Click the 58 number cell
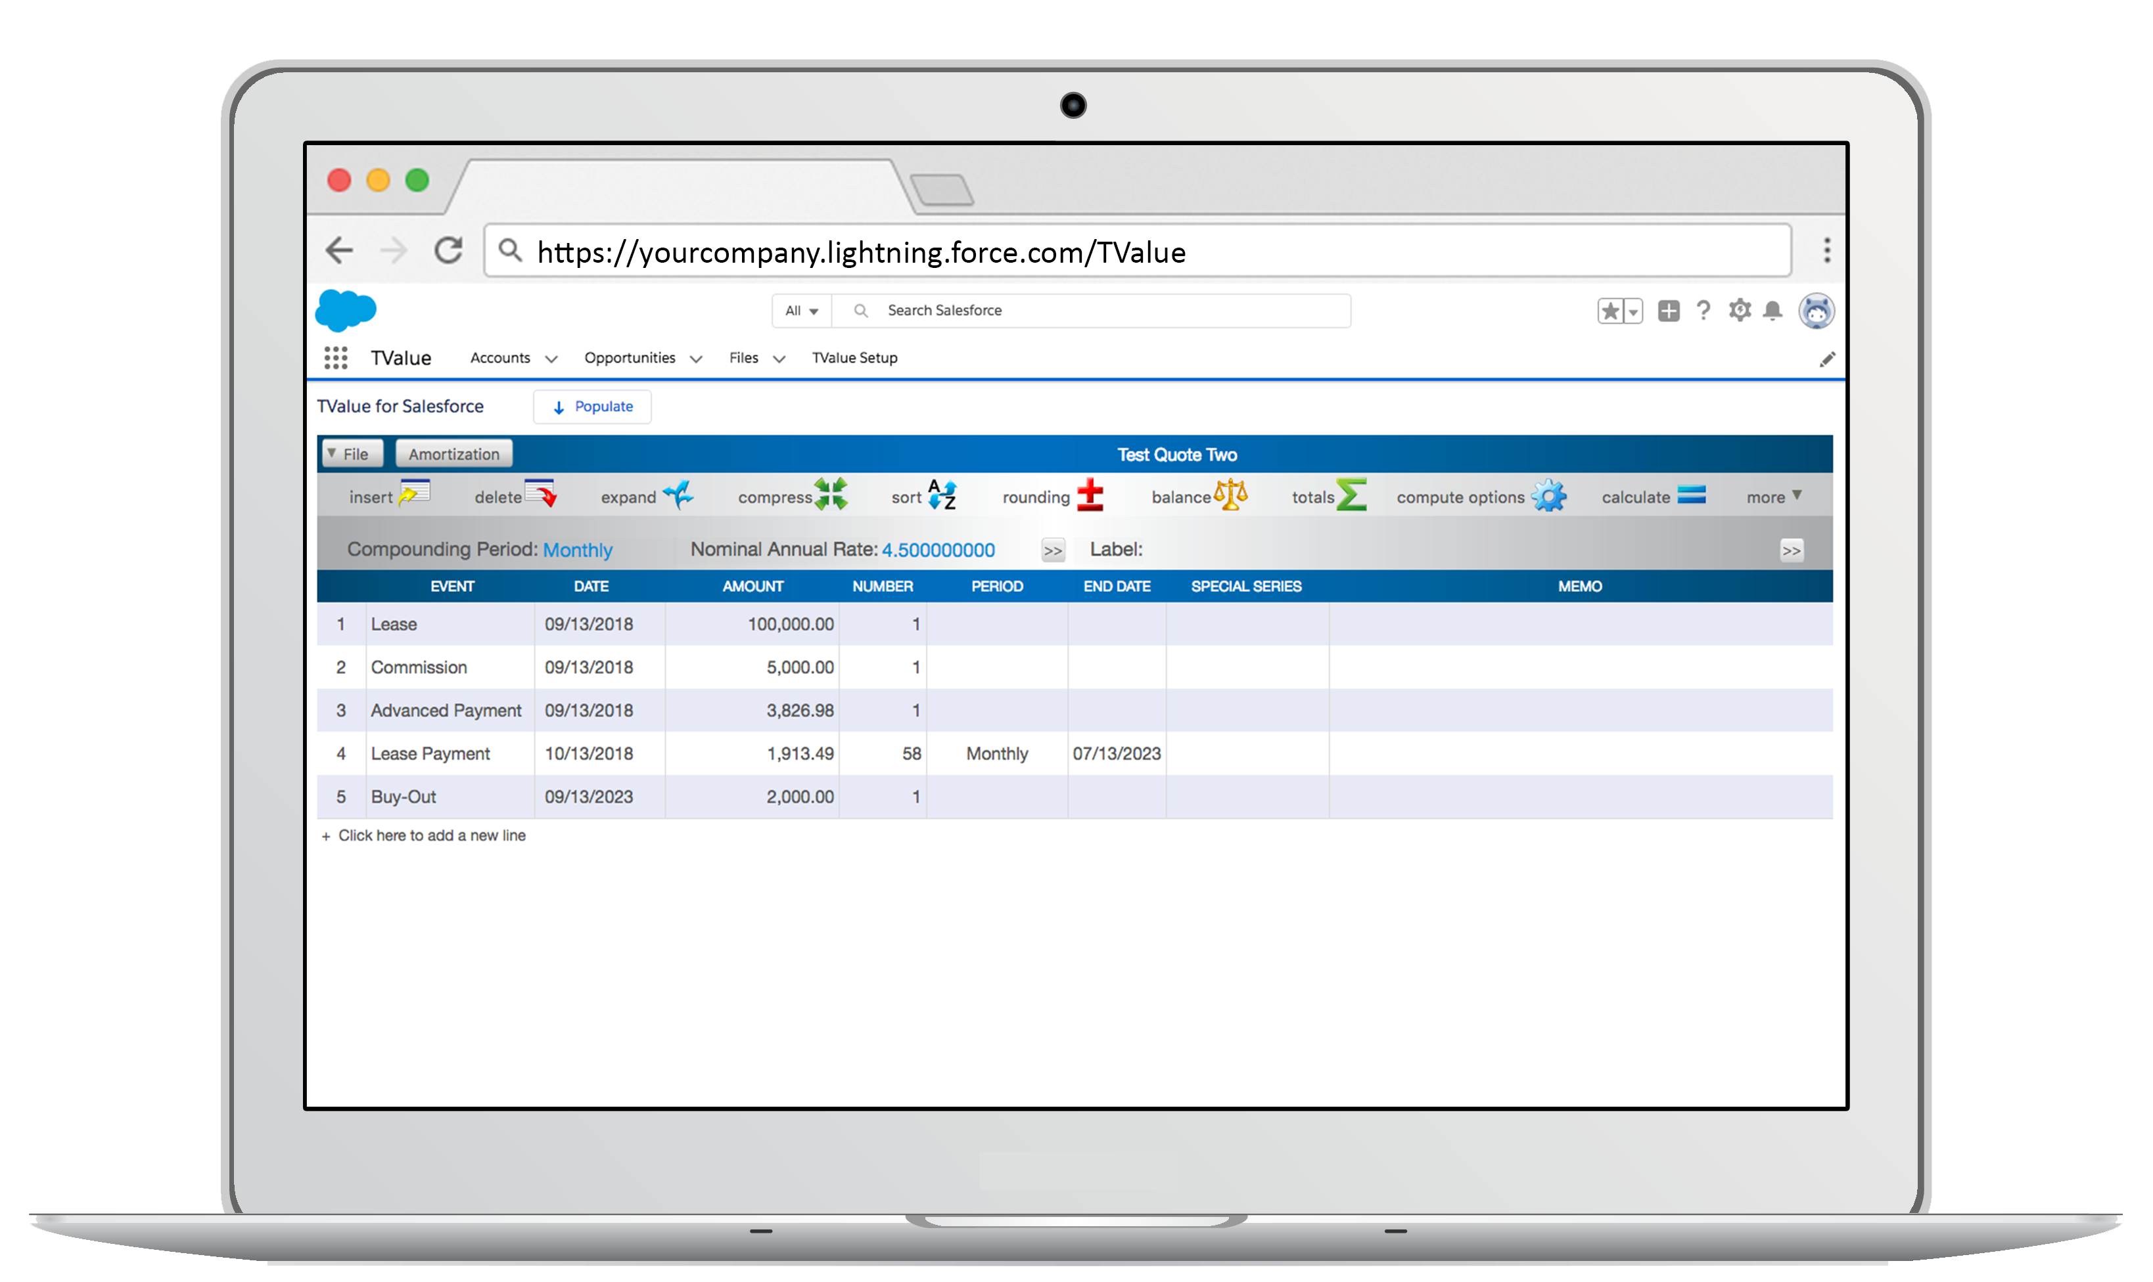Image resolution: width=2153 pixels, height=1282 pixels. [x=883, y=753]
